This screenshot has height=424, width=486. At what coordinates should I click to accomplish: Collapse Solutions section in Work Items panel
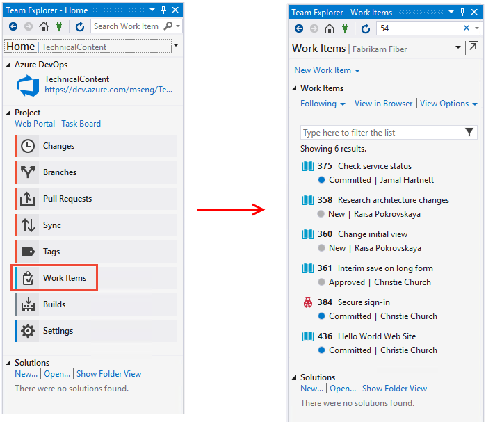pos(294,377)
